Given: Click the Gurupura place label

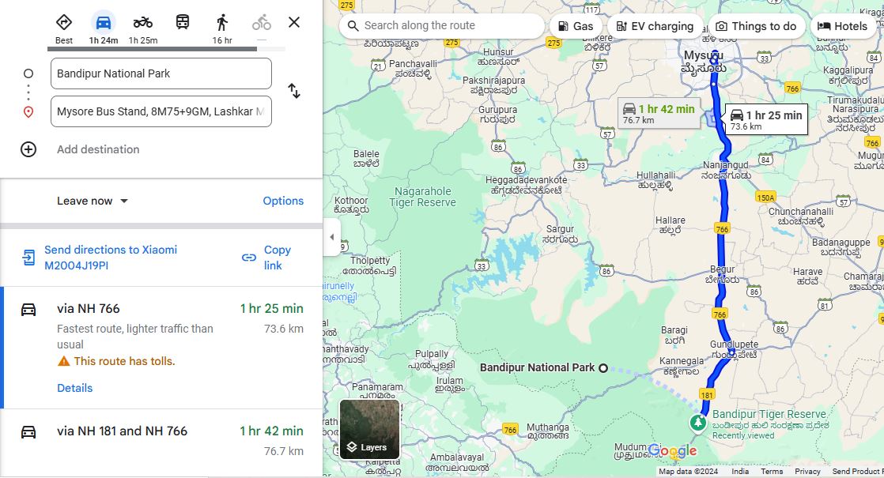Looking at the screenshot, I should [x=498, y=110].
